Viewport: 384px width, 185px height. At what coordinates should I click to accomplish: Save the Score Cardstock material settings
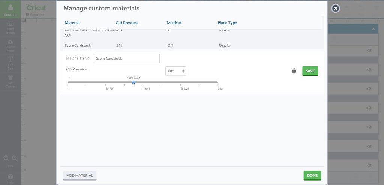(x=310, y=71)
